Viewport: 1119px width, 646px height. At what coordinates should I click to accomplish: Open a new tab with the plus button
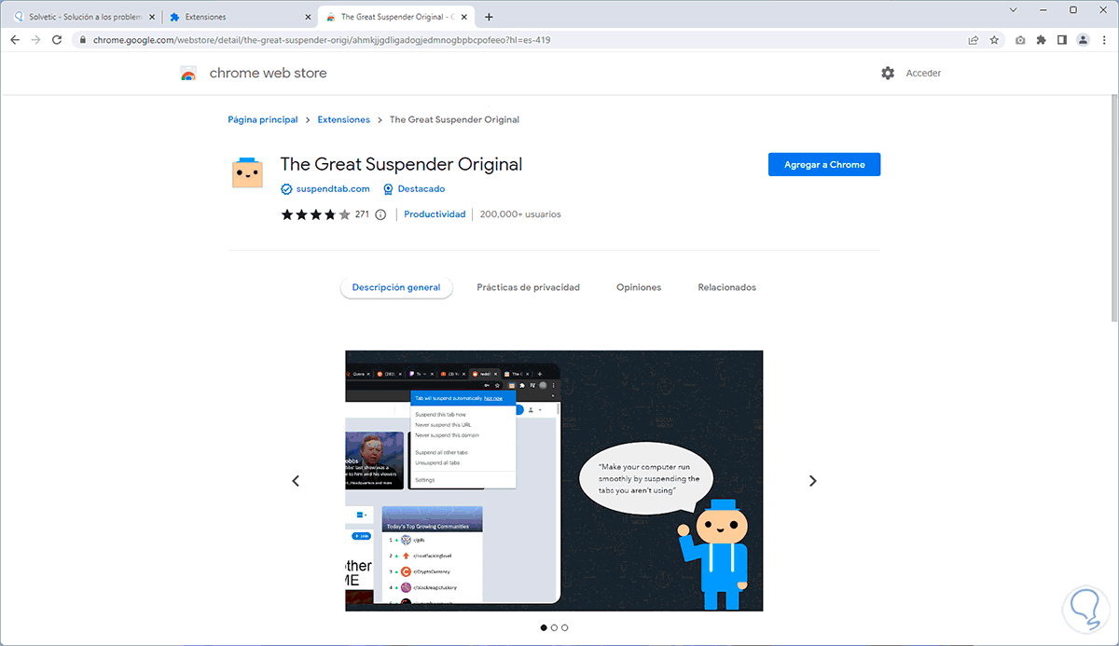click(490, 17)
